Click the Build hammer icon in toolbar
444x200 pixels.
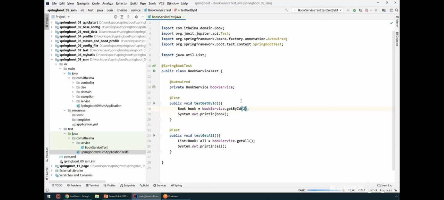(x=287, y=10)
